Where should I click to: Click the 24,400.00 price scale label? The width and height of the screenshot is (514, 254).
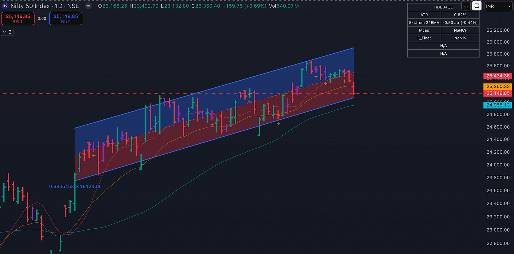coord(498,140)
